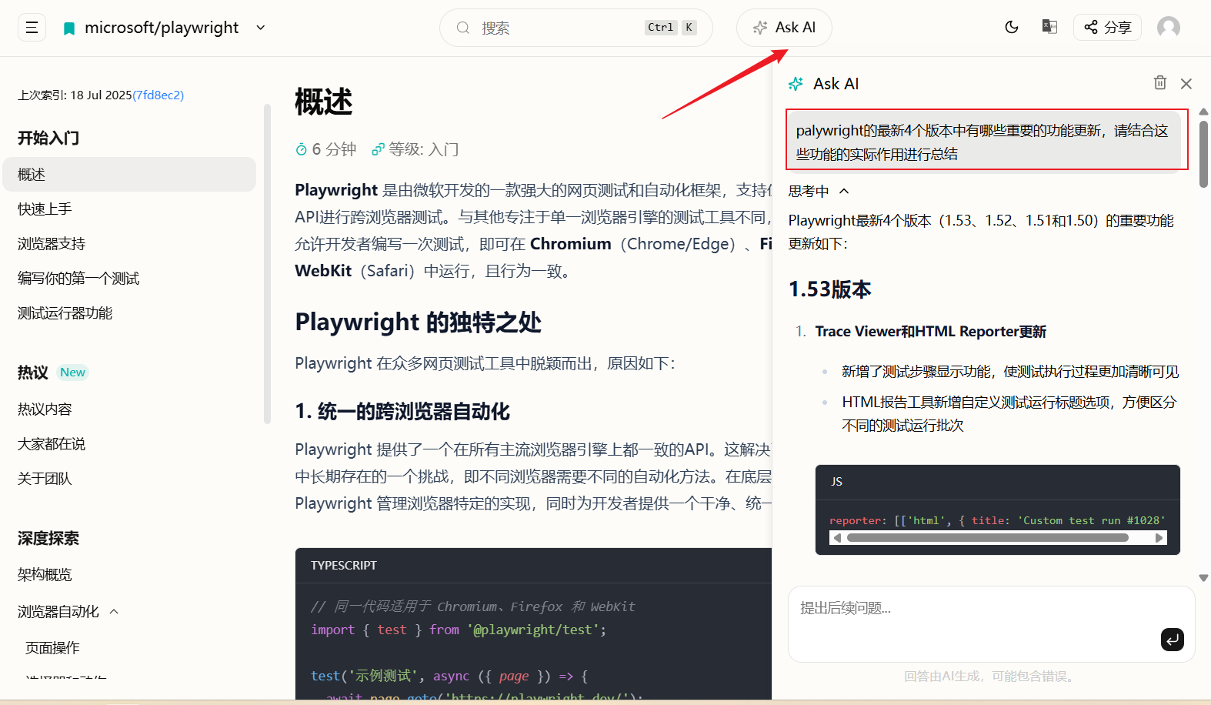Open commit link 7fd8ec2
Image resolution: width=1211 pixels, height=705 pixels.
point(158,95)
